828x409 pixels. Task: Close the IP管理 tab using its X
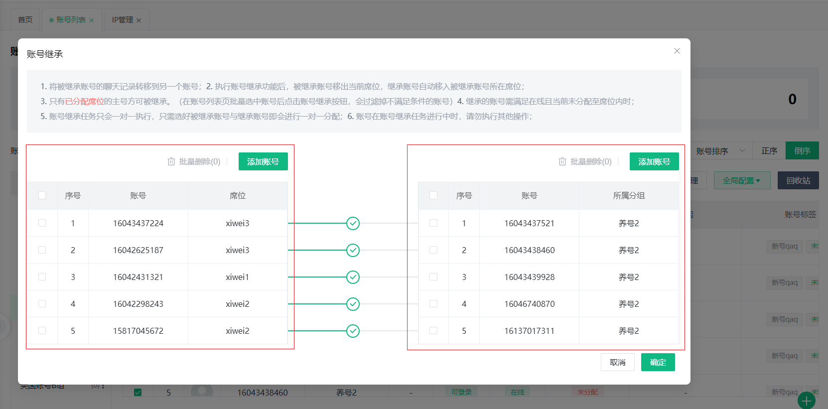tap(139, 20)
